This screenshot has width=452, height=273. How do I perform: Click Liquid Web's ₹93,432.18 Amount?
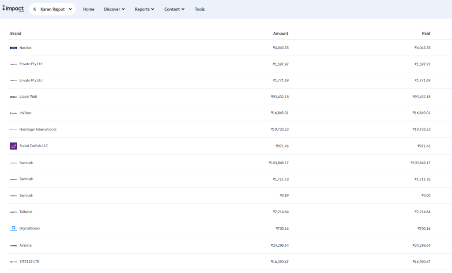[279, 97]
